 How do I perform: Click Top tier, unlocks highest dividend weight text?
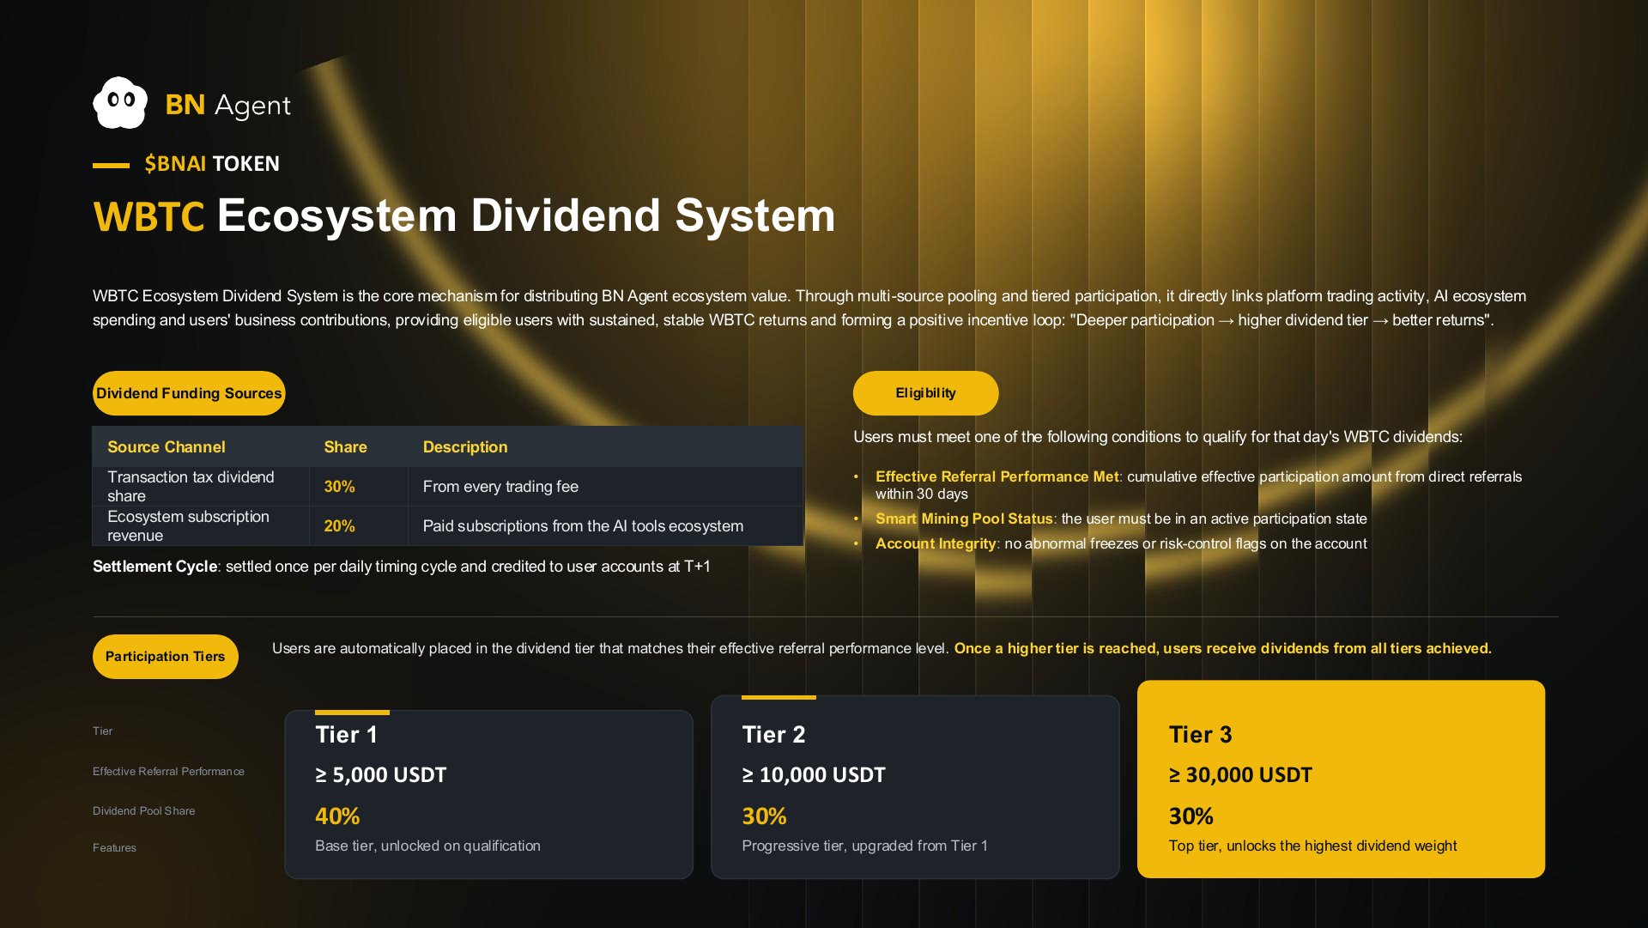tap(1312, 846)
